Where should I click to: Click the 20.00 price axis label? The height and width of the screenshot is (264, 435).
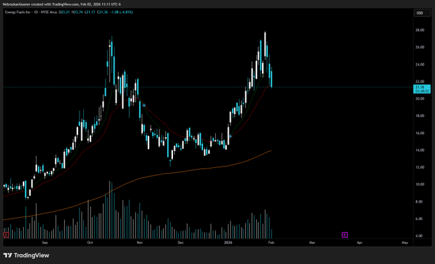point(420,99)
